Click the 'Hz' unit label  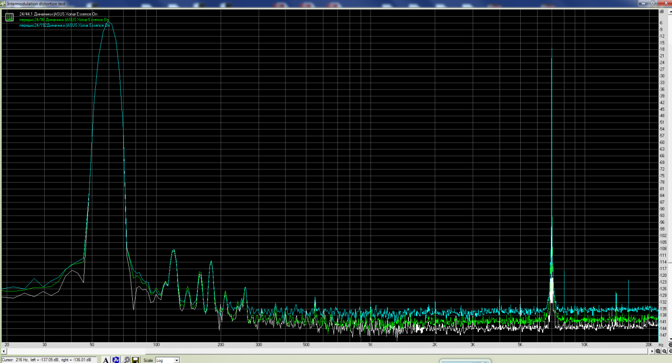(x=661, y=345)
